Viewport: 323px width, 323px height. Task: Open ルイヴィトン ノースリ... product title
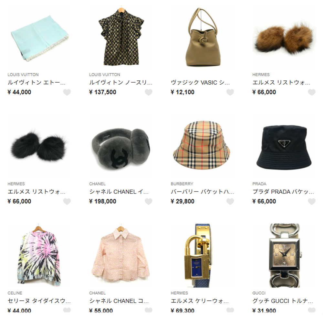coord(121,82)
